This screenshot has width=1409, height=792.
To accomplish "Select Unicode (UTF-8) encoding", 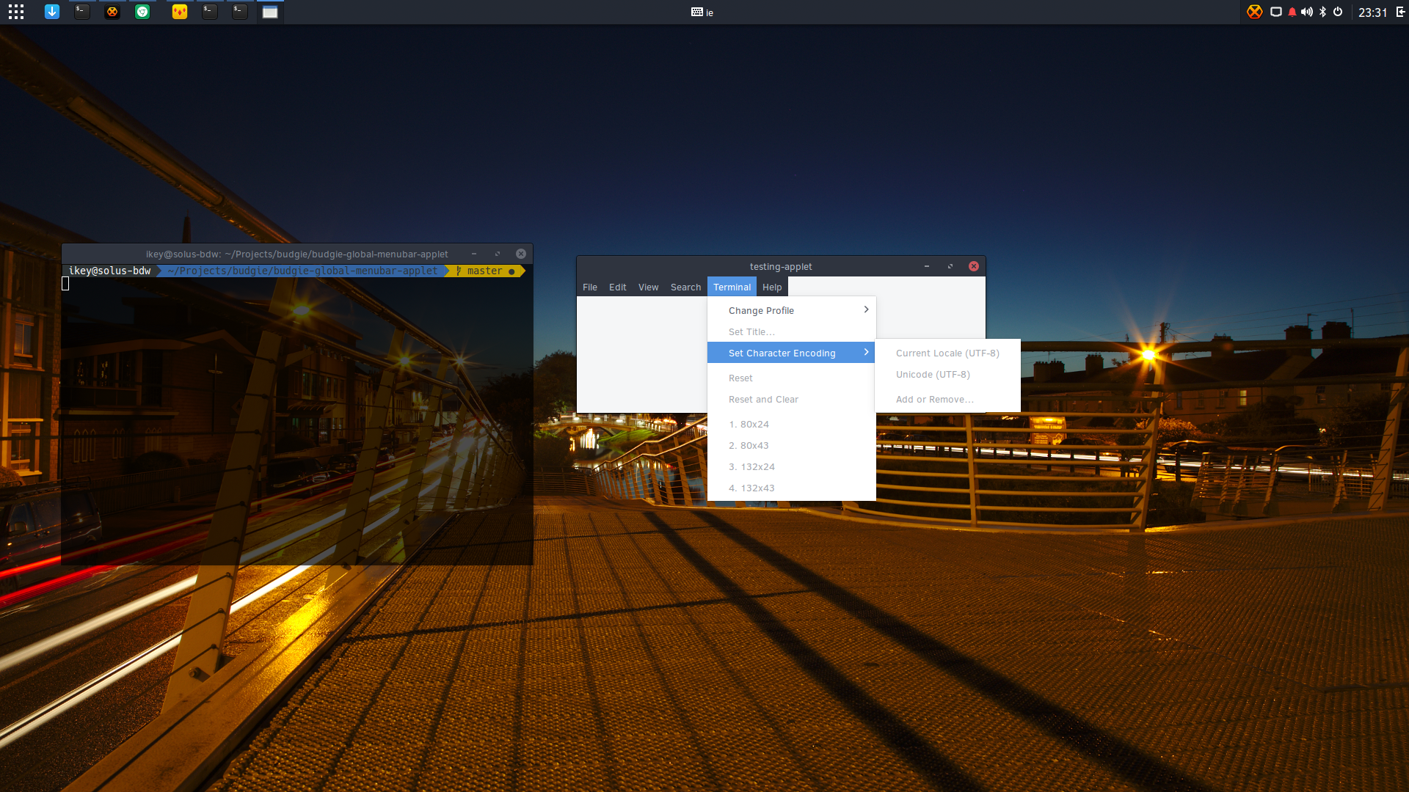I will point(947,374).
